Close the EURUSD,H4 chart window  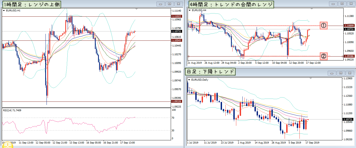(x=351, y=4)
